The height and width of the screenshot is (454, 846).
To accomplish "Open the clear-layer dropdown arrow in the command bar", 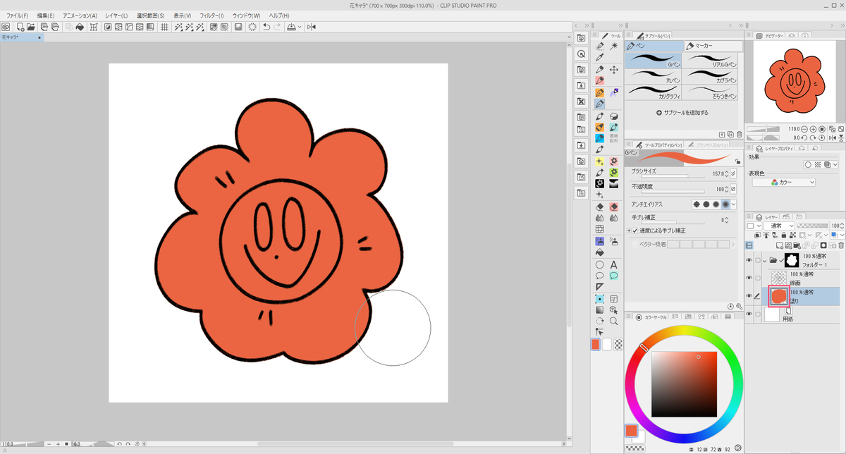I will point(301,27).
